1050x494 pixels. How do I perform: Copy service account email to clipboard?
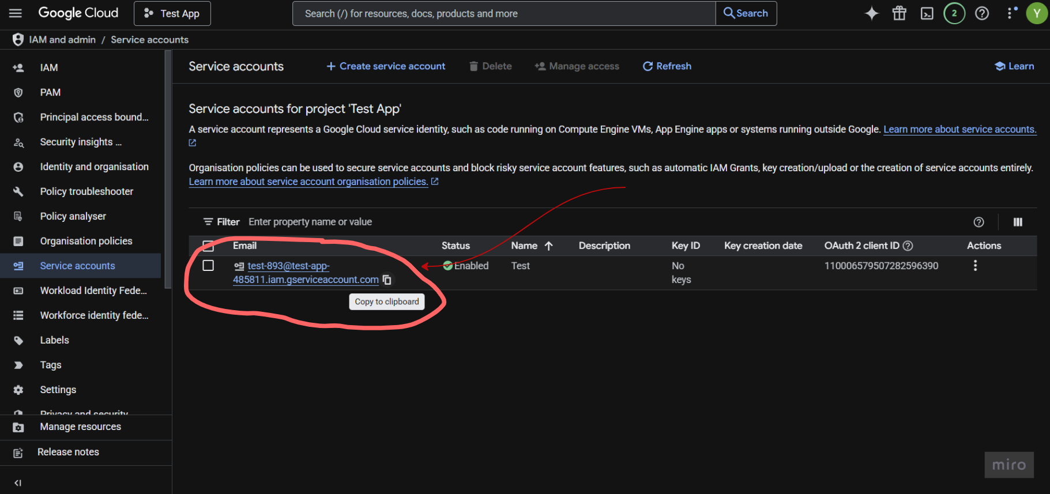click(x=387, y=280)
